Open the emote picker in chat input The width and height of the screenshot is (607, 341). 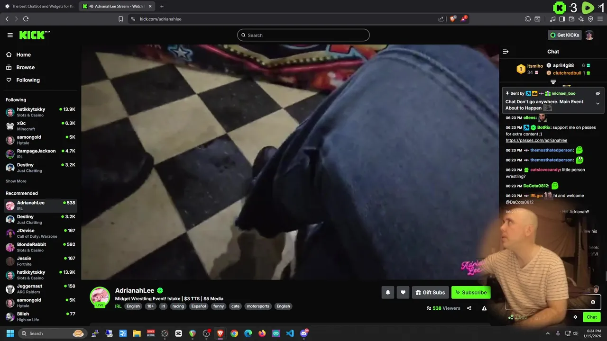pyautogui.click(x=593, y=302)
